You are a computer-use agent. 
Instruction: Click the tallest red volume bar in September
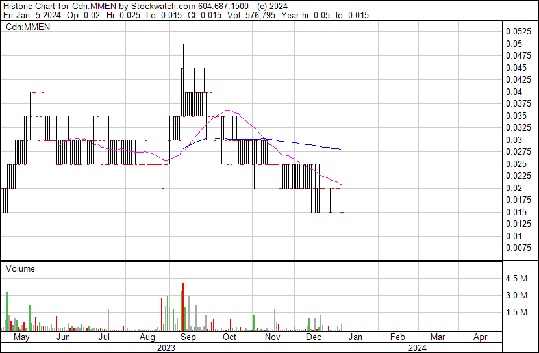pos(183,307)
